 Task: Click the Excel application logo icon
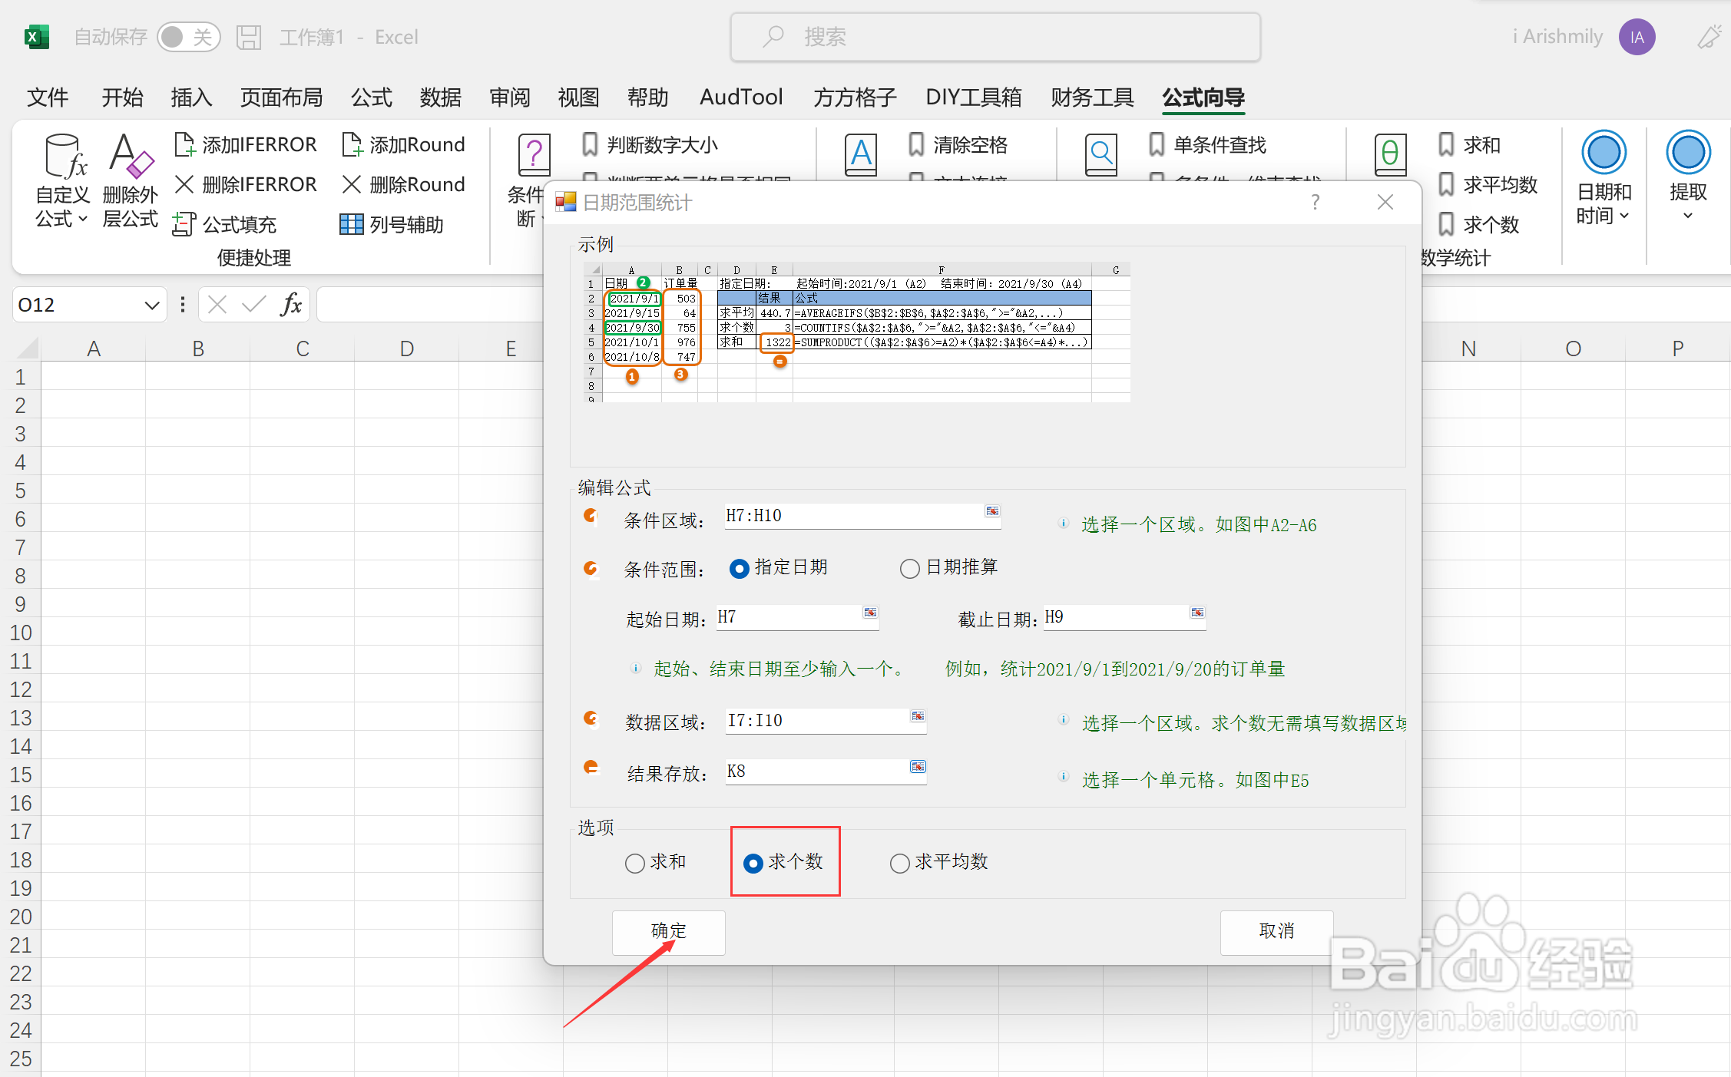pyautogui.click(x=36, y=37)
